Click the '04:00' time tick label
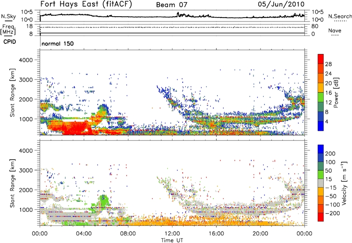Screen dimensions: 352x243 pos(84,234)
